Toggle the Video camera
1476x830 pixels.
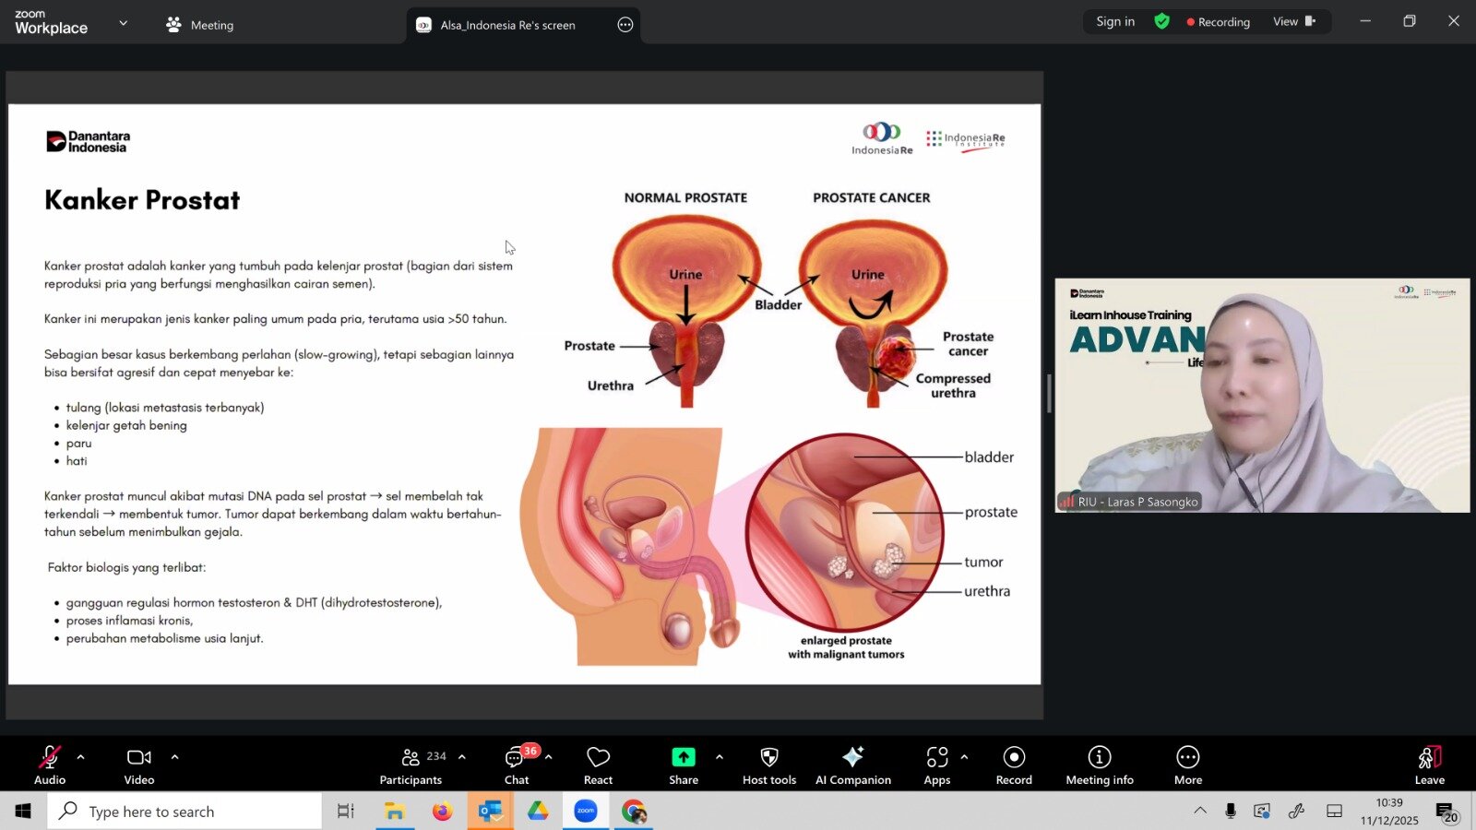click(x=139, y=765)
